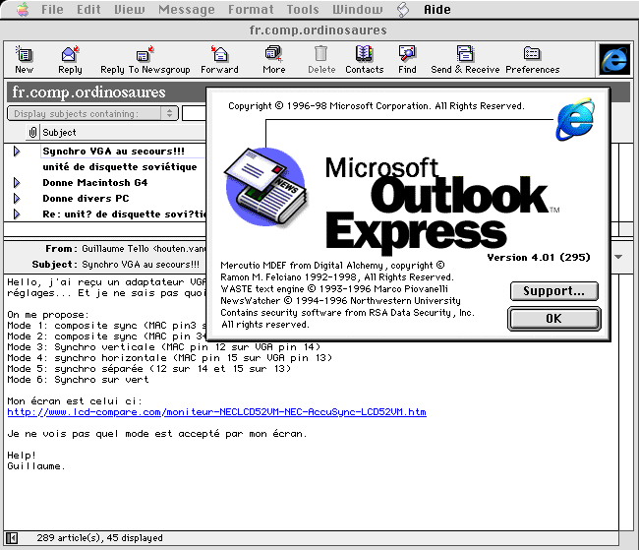This screenshot has width=639, height=550.
Task: Open Display subjects containing dropdown
Action: coord(92,113)
